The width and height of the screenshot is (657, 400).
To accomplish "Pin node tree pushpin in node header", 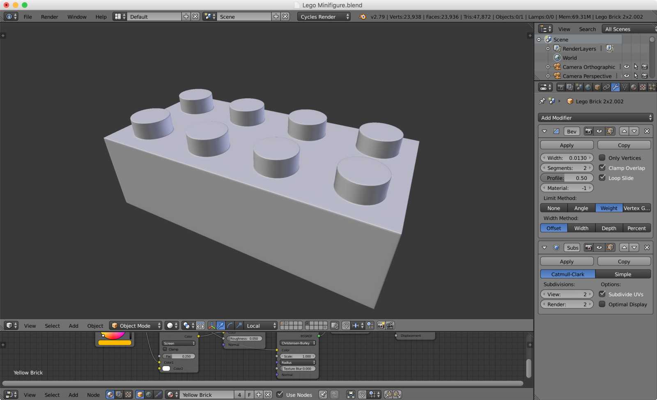I will click(323, 395).
